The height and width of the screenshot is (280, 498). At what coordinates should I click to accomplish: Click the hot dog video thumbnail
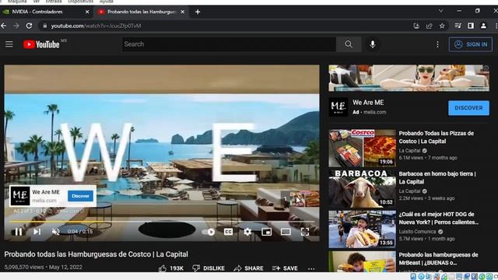(x=363, y=229)
